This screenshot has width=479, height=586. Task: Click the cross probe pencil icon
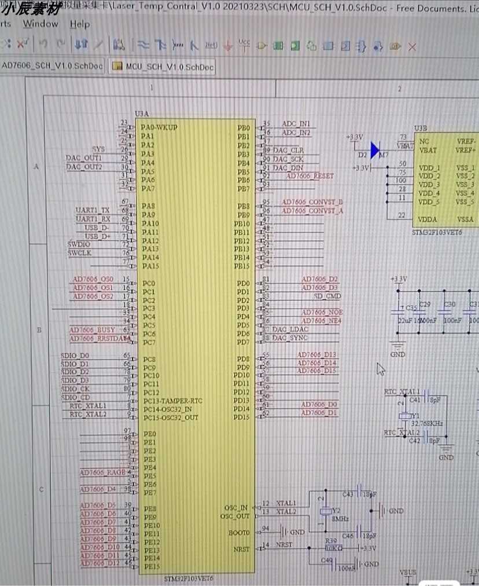click(x=98, y=45)
